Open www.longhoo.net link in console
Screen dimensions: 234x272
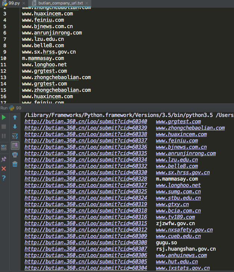178,185
